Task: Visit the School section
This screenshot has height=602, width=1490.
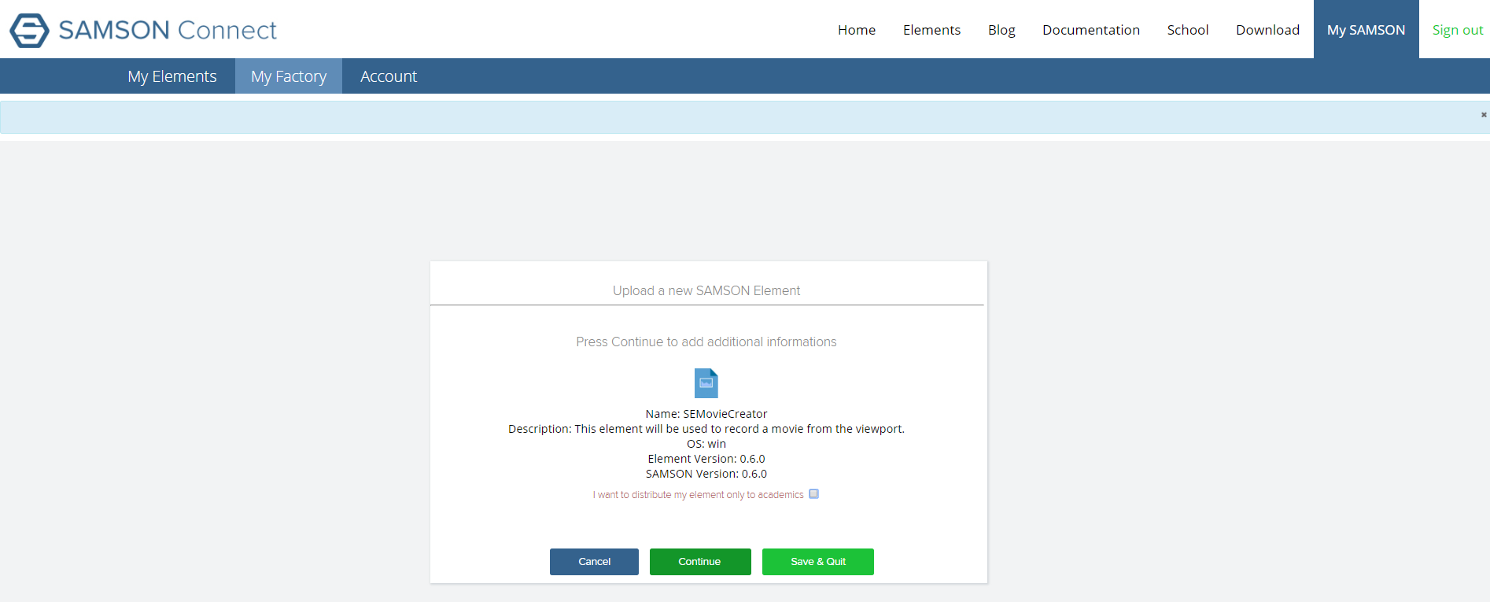Action: 1187,30
